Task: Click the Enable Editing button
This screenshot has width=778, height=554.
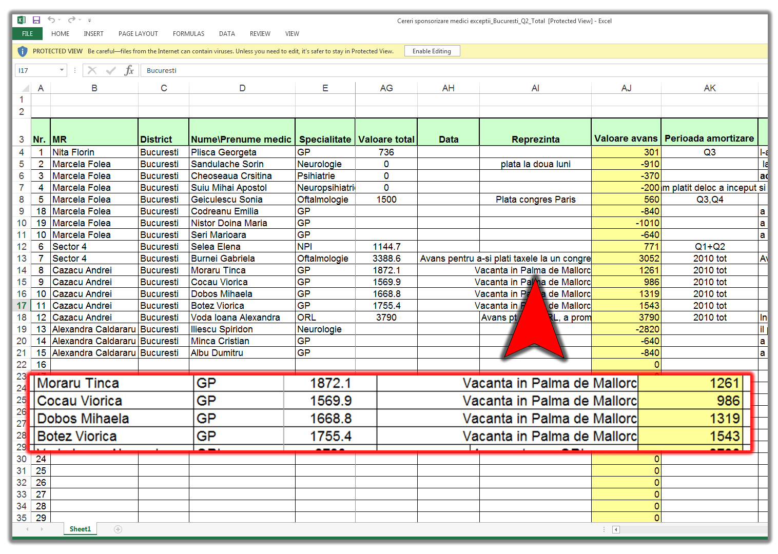Action: [x=432, y=51]
